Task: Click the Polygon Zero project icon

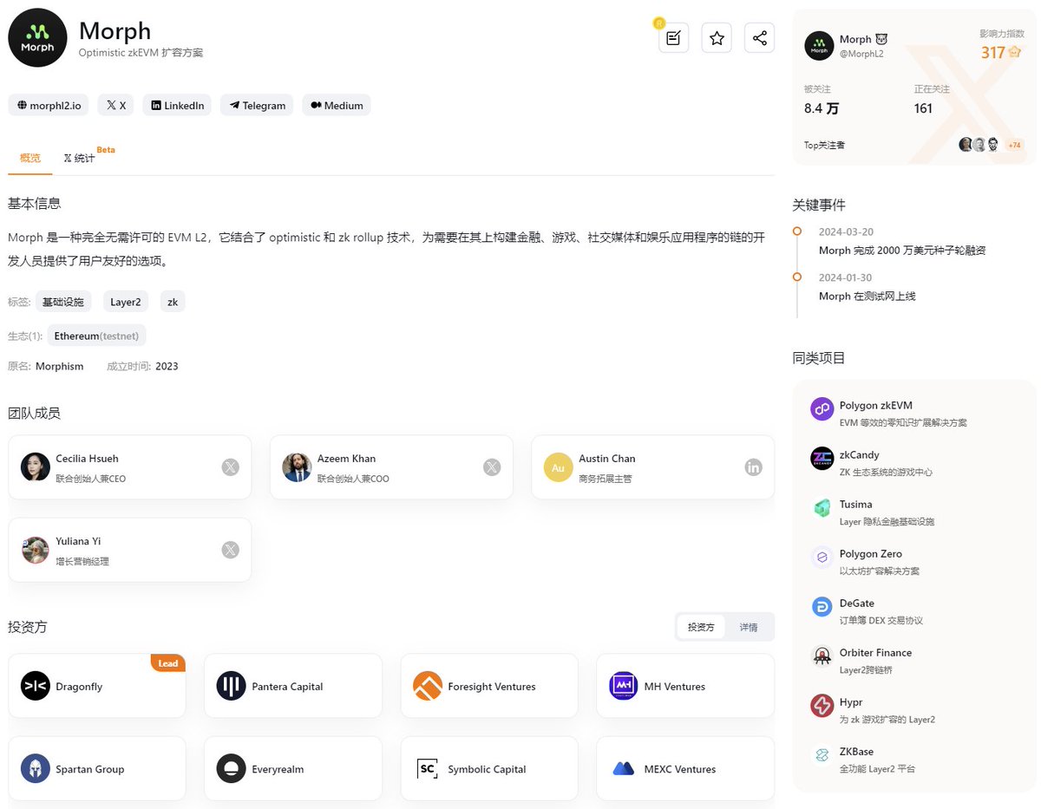Action: pyautogui.click(x=822, y=558)
